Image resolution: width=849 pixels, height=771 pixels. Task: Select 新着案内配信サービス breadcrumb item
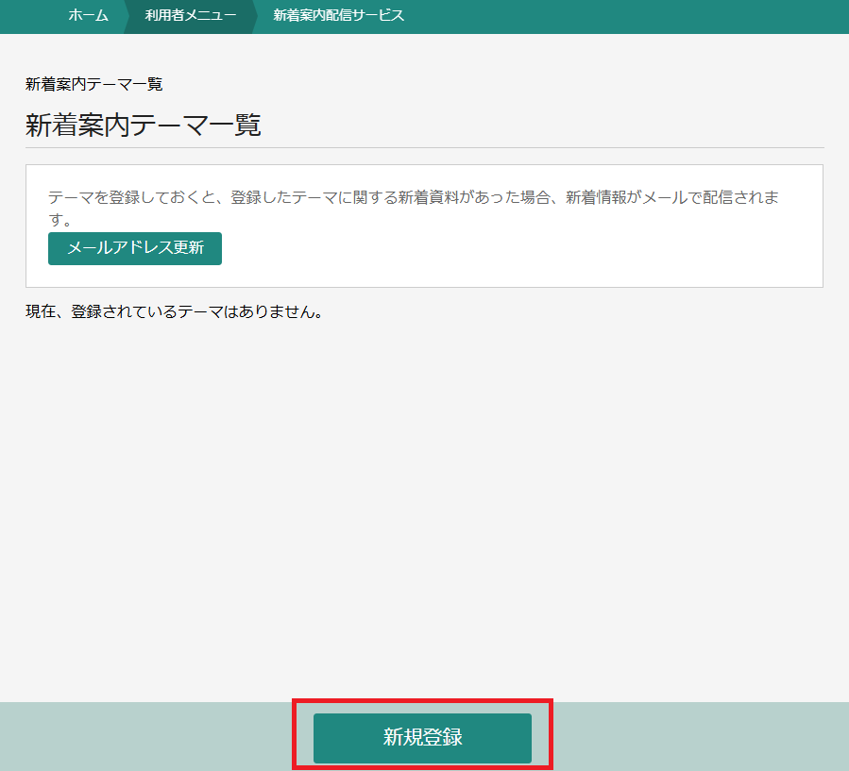[x=338, y=16]
